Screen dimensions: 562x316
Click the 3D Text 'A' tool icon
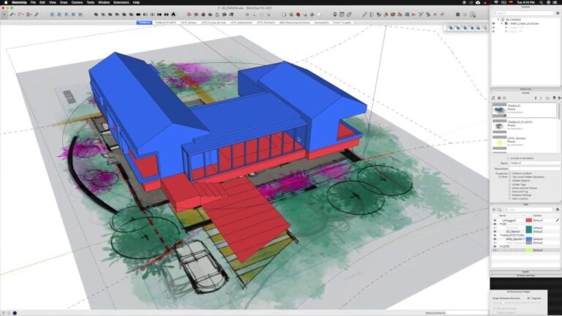pyautogui.click(x=173, y=15)
